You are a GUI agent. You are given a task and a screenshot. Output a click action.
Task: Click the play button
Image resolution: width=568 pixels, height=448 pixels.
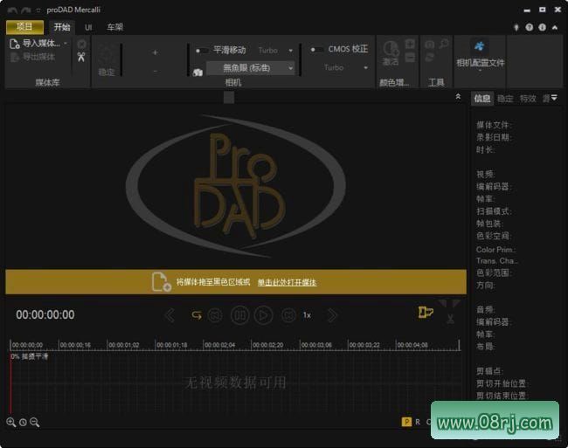(263, 315)
